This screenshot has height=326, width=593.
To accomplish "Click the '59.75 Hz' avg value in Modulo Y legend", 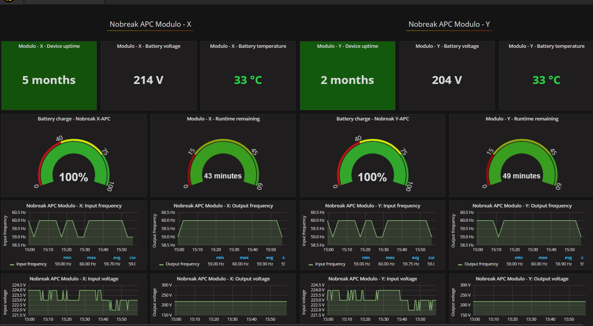I will [411, 264].
